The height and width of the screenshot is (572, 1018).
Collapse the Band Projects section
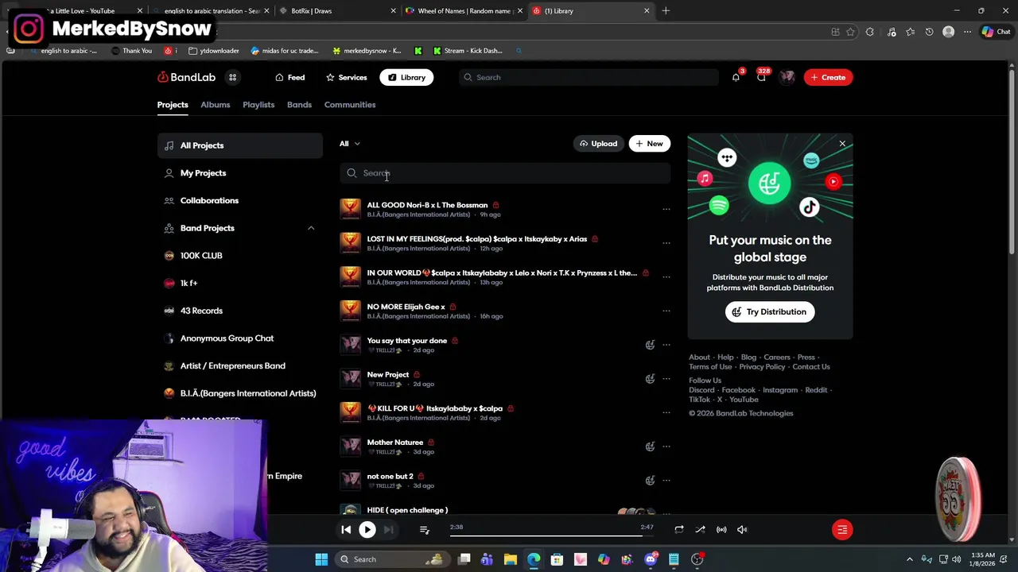pos(311,228)
